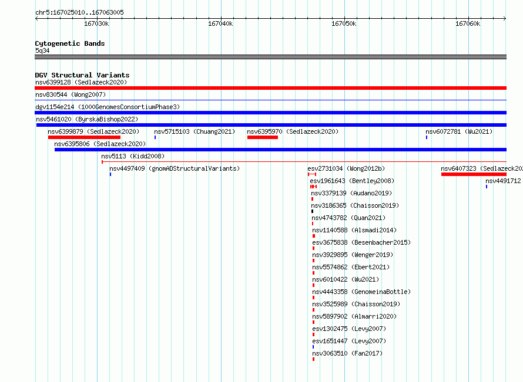Viewport: 523px width, 382px height.
Task: Click the nsv1140588 (Alsmadi2014) label
Action: (x=354, y=230)
